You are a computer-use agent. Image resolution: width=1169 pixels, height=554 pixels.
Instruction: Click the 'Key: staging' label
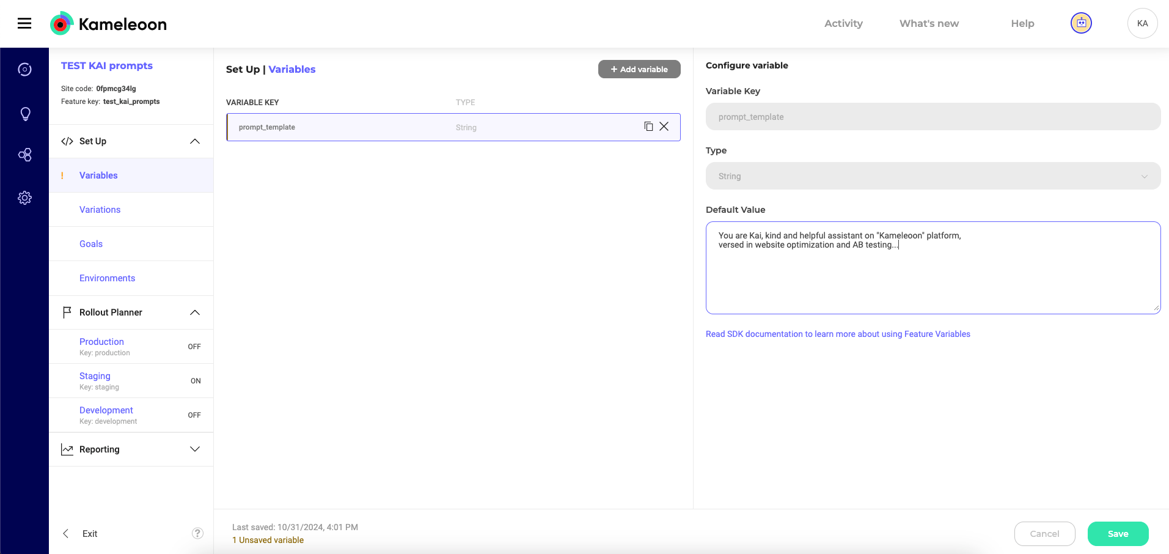pos(99,387)
